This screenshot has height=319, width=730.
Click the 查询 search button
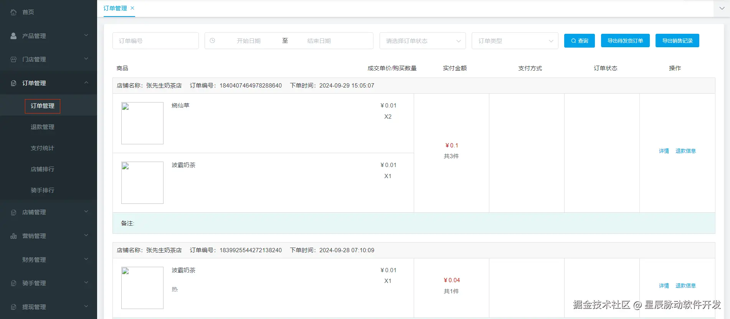pos(579,41)
